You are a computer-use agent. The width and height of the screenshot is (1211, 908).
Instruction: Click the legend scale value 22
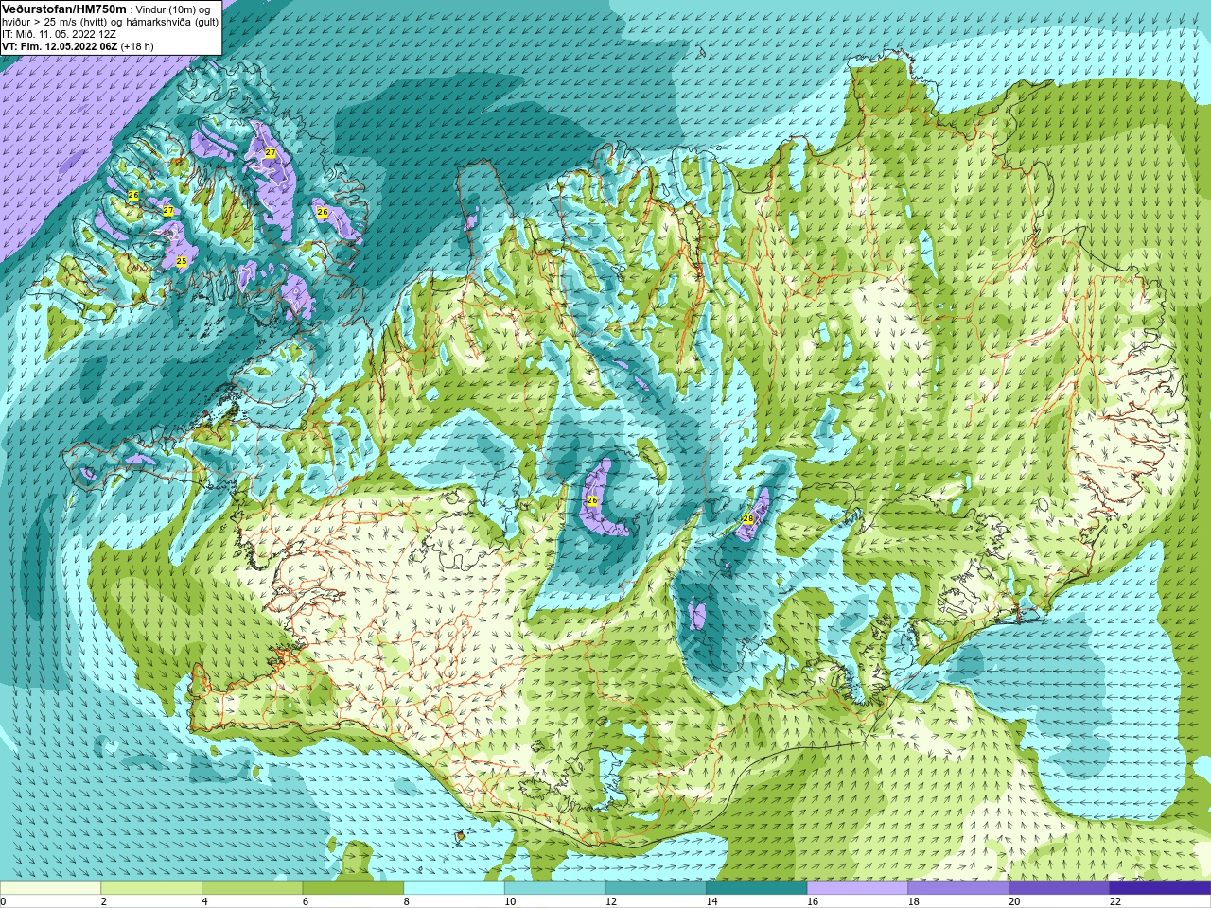coord(1115,901)
